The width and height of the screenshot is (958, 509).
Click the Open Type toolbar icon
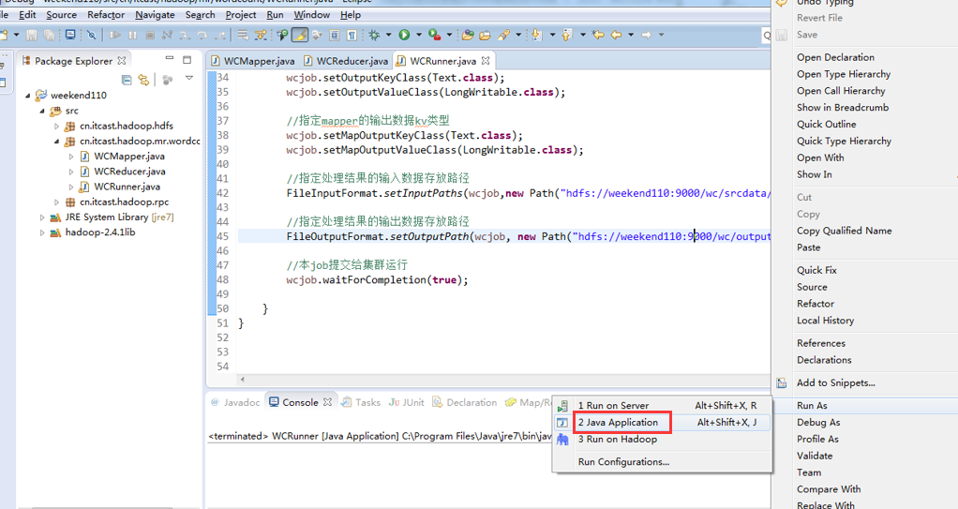tap(468, 36)
